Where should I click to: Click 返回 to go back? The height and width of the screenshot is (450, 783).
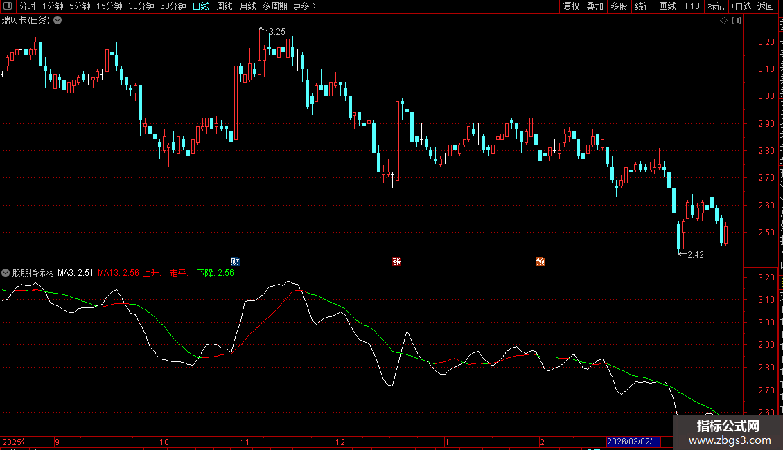765,6
